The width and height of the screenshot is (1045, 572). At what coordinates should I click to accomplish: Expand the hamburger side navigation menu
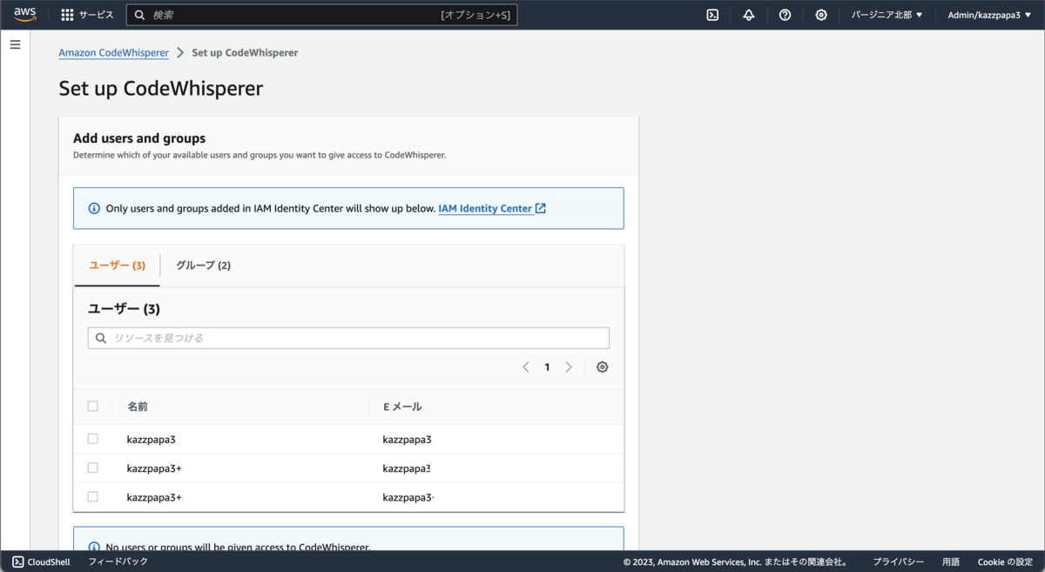pyautogui.click(x=15, y=44)
